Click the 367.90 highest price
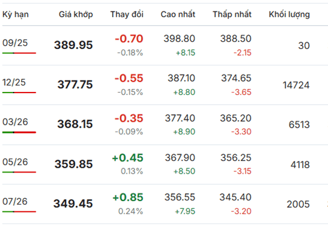 point(180,157)
